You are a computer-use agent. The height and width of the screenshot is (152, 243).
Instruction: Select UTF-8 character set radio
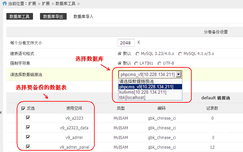pos(159,63)
